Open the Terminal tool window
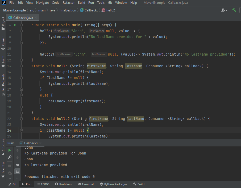The image size is (241, 188). pos(86,184)
